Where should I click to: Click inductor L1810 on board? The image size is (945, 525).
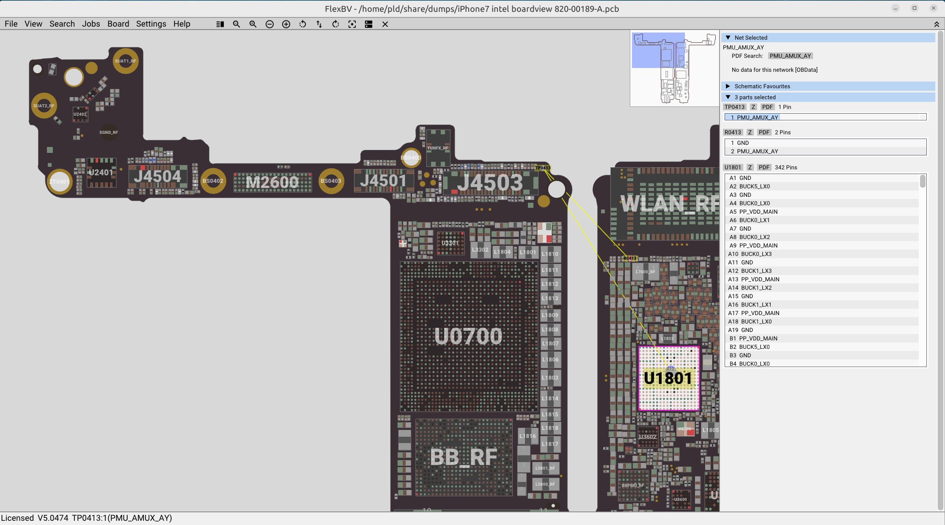point(550,254)
